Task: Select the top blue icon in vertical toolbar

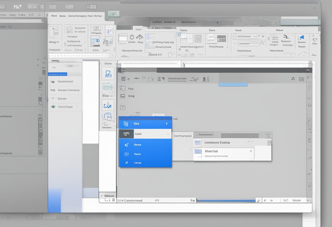Action: (108, 73)
